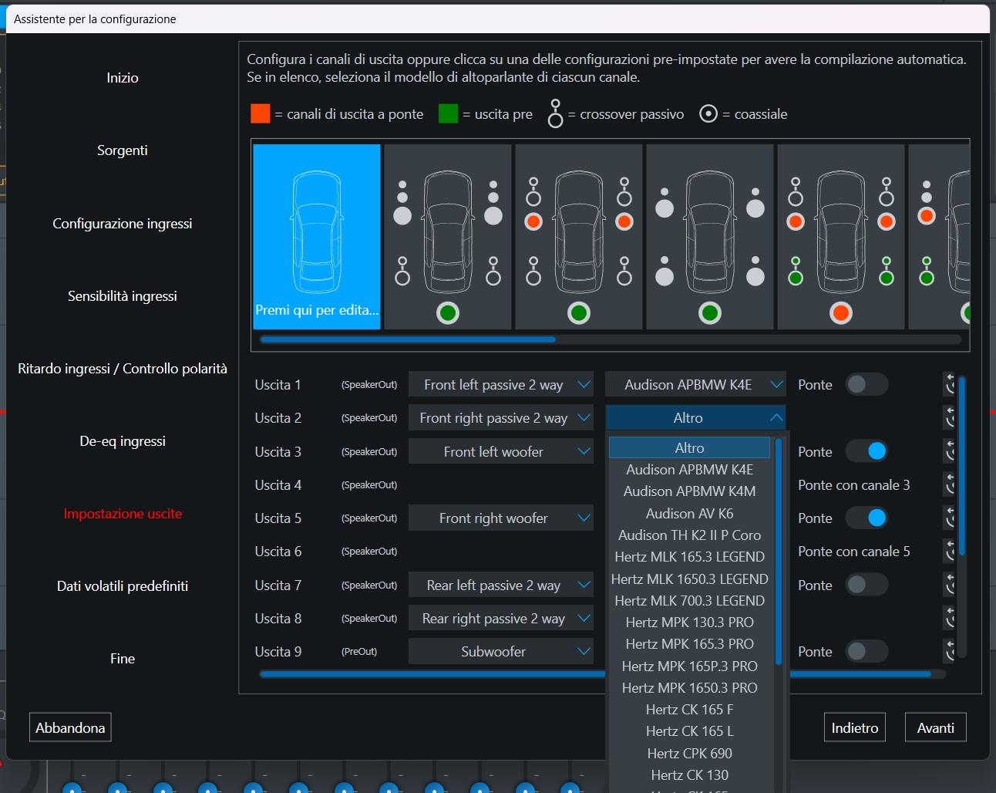Click reset icon in Uscita 8 row
This screenshot has width=996, height=793.
(949, 618)
